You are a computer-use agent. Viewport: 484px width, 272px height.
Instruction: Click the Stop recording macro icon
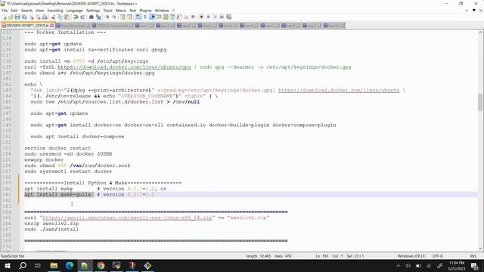[208, 17]
